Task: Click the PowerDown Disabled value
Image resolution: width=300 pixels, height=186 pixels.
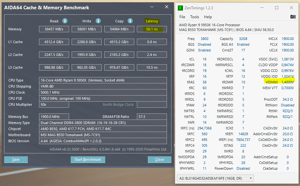Action: [x=243, y=168]
